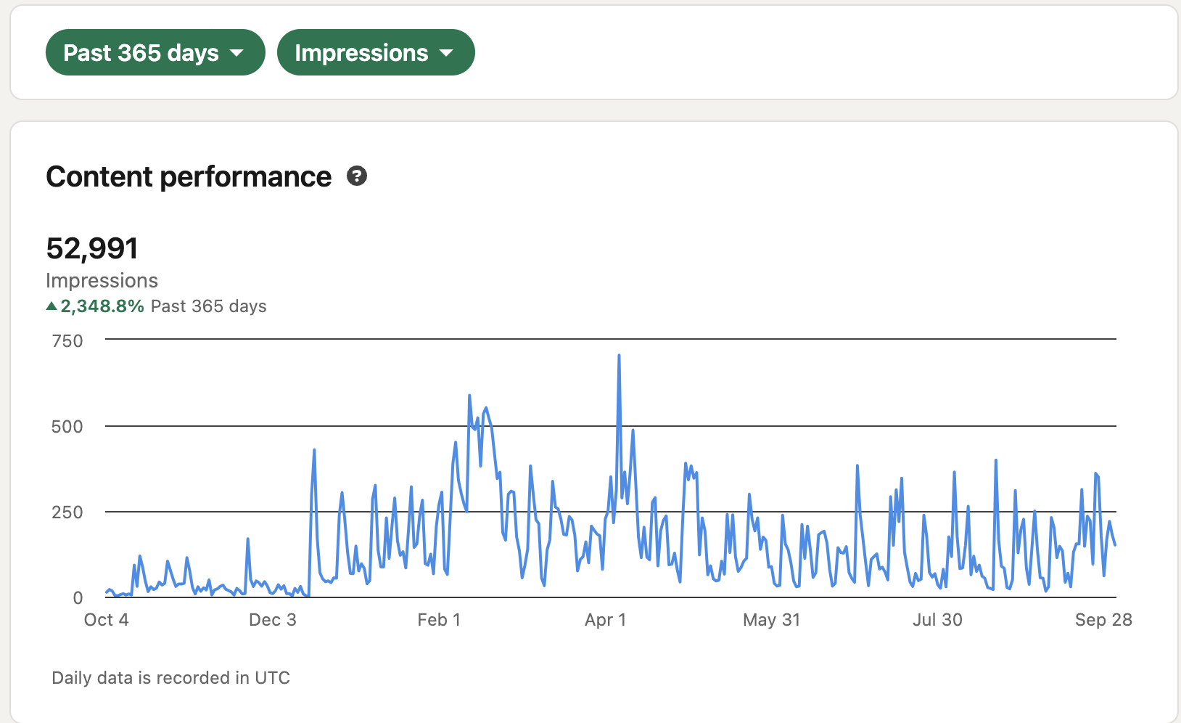Click the Sep 28 axis label
Screen dimensions: 1181x723
click(x=1103, y=620)
